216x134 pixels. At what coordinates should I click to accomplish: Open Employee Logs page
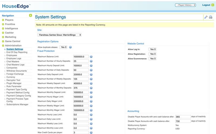click(x=14, y=59)
